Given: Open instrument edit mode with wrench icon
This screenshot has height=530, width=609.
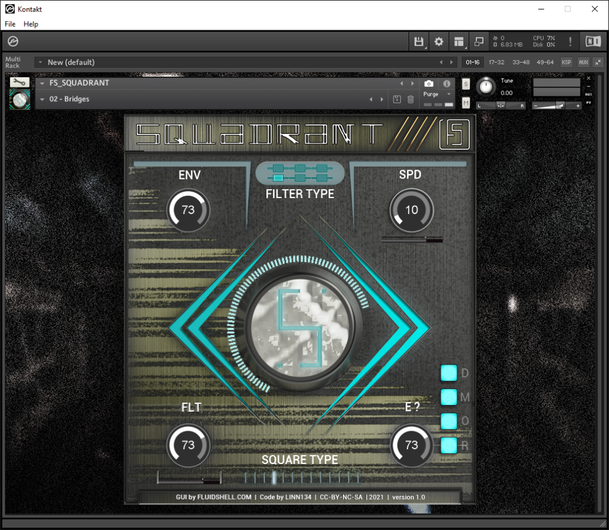Looking at the screenshot, I should (20, 82).
